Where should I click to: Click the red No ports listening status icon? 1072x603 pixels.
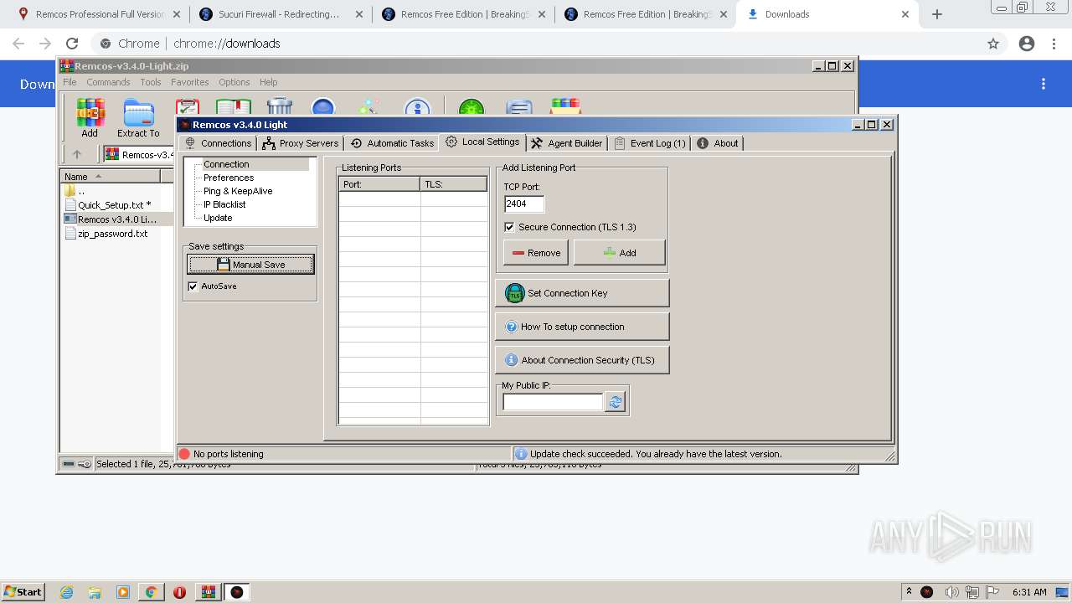pos(184,454)
